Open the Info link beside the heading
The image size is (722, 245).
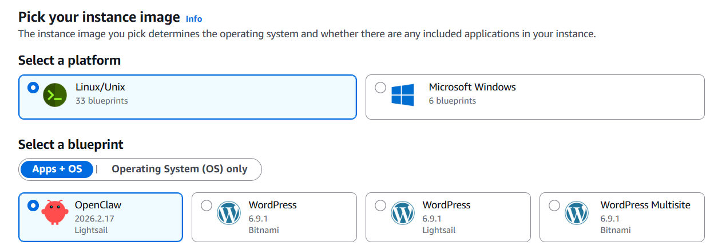click(194, 19)
